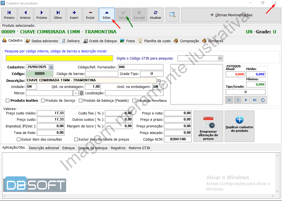The image size is (282, 201).
Task: Insert a new product with Inserir
Action: [74, 15]
